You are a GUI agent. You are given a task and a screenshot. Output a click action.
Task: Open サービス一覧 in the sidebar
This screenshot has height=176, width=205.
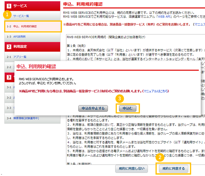click(21, 16)
